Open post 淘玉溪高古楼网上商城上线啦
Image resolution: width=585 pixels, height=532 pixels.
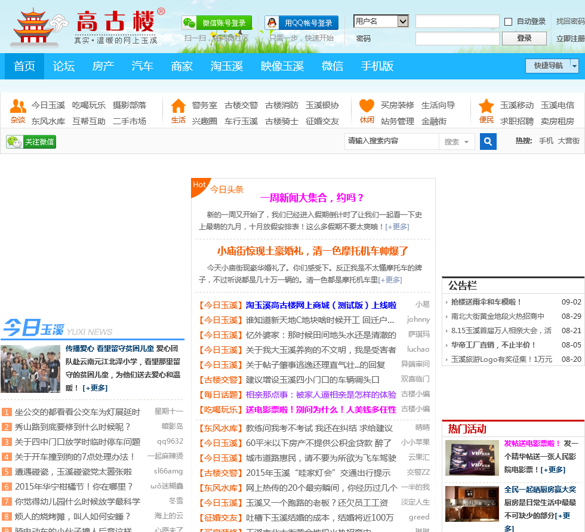click(321, 305)
